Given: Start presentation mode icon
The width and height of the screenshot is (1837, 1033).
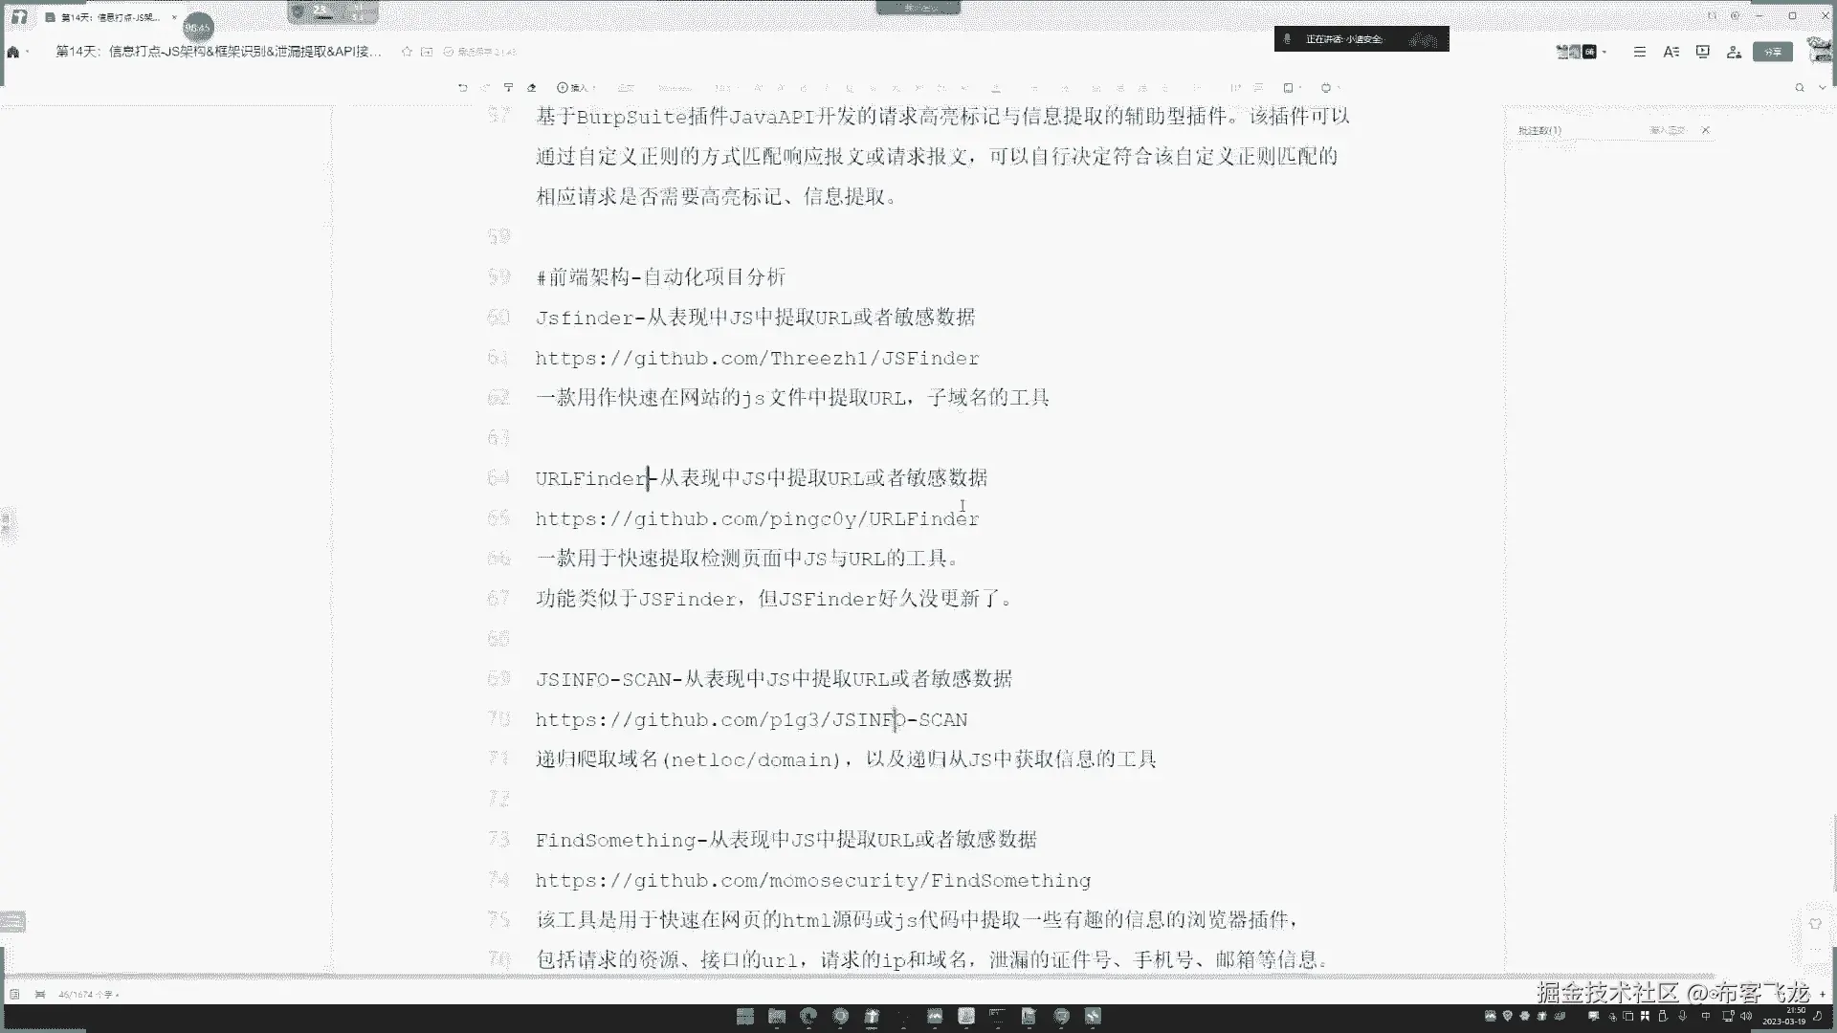Looking at the screenshot, I should pyautogui.click(x=1702, y=52).
